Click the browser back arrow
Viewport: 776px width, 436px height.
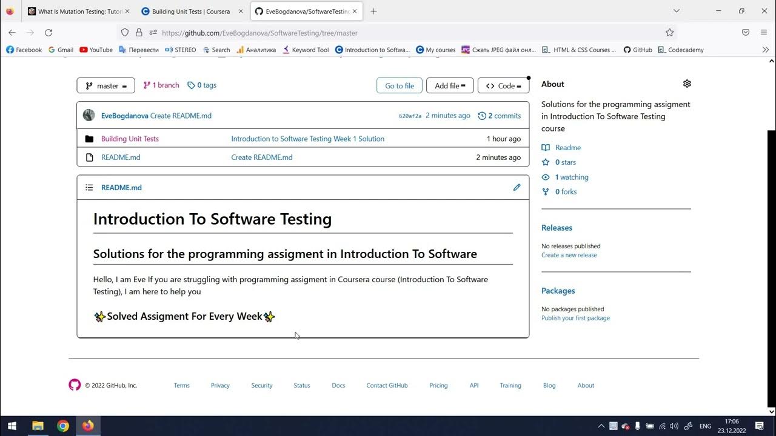tap(12, 33)
